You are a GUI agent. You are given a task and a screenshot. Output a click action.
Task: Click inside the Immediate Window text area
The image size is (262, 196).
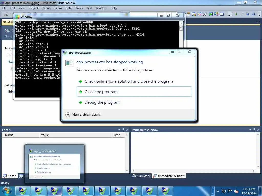(x=194, y=151)
